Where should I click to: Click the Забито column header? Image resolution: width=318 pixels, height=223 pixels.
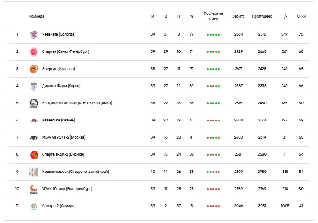click(238, 16)
